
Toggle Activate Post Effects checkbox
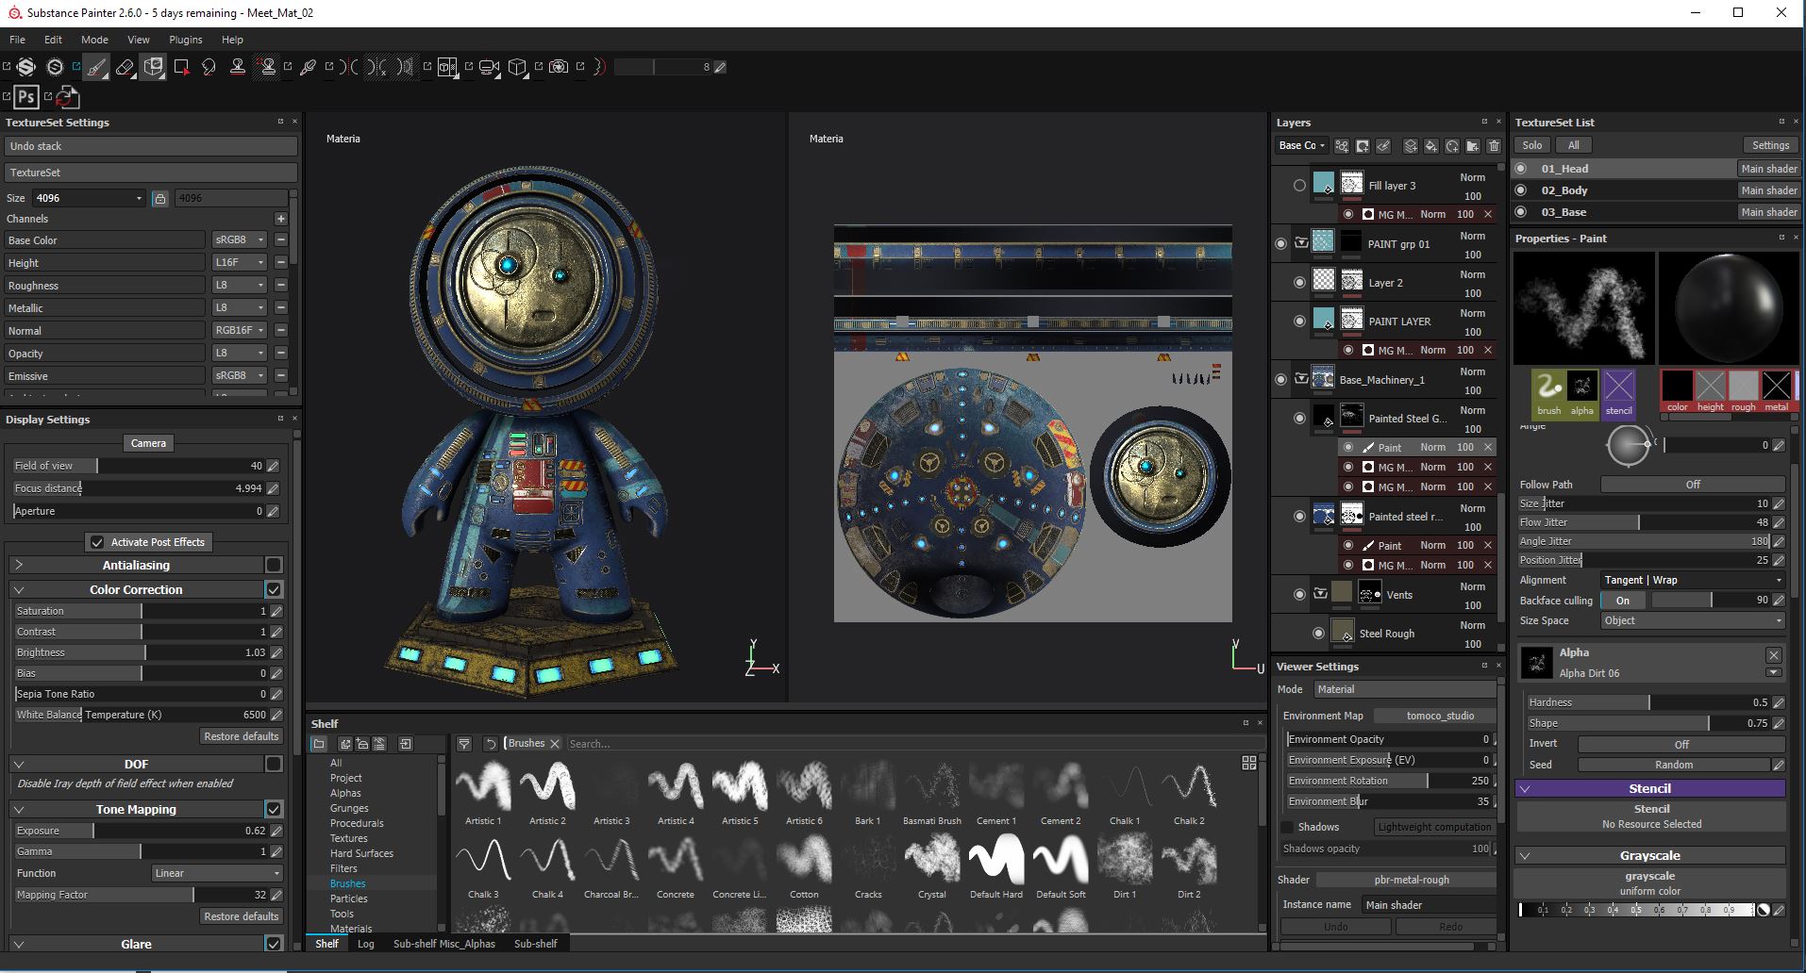tap(97, 542)
